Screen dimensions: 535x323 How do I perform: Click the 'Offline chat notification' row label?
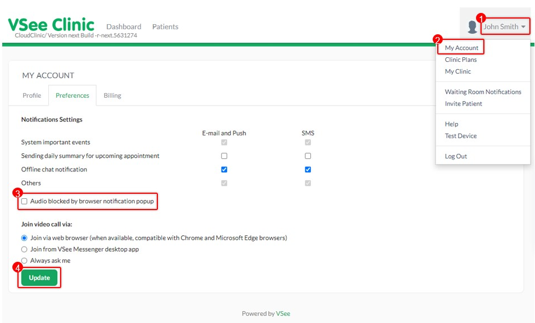pos(54,170)
